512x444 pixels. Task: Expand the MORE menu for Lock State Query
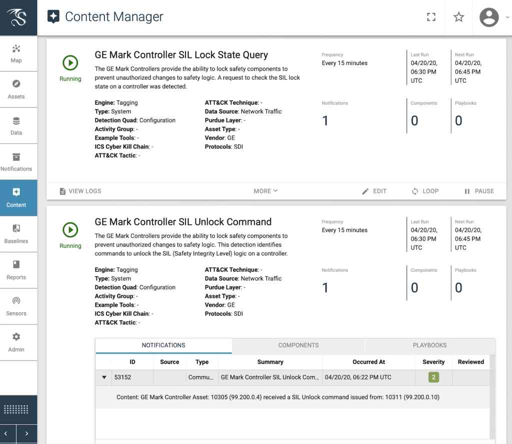point(265,191)
